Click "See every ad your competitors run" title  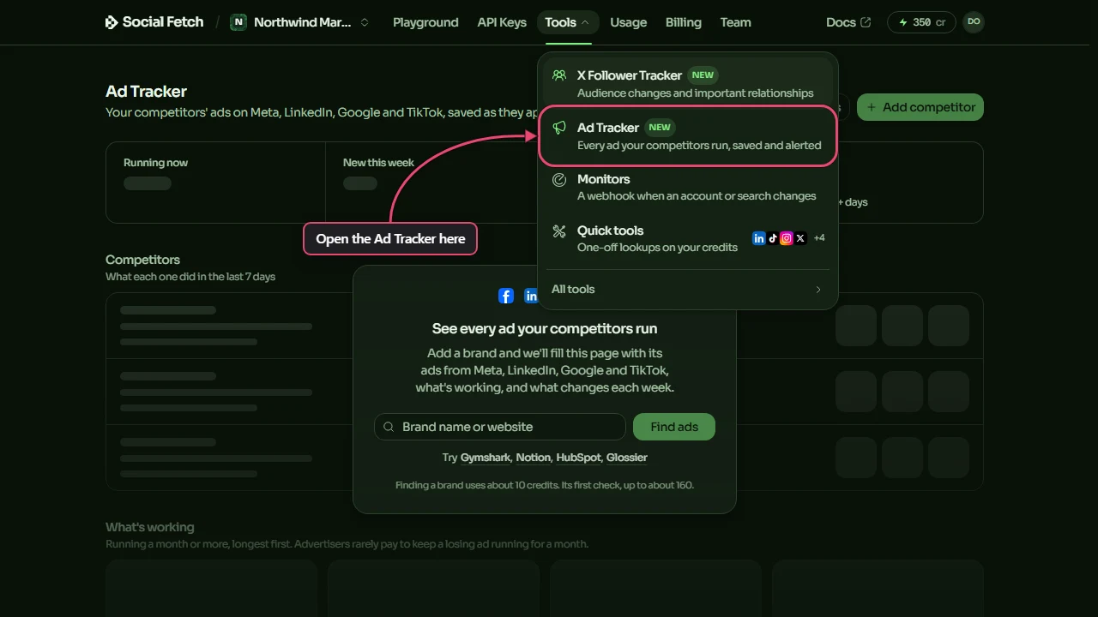(545, 328)
